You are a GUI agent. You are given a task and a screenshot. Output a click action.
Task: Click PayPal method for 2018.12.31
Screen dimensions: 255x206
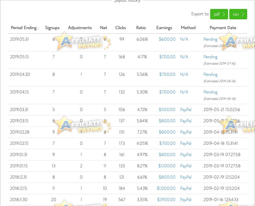[x=186, y=177]
